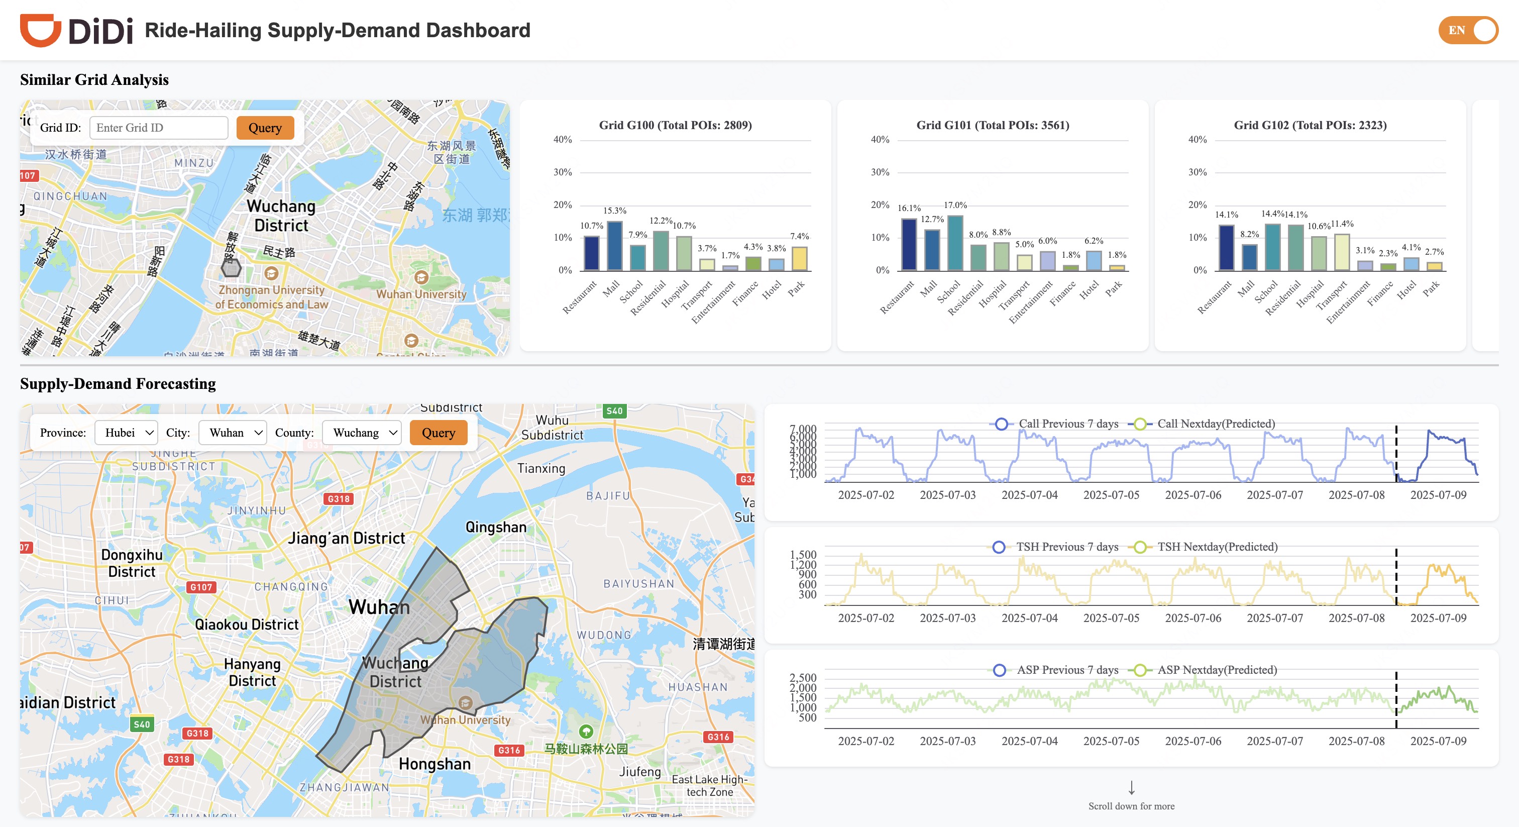Image resolution: width=1519 pixels, height=827 pixels.
Task: Click the S40 highway badge near top
Action: [614, 410]
